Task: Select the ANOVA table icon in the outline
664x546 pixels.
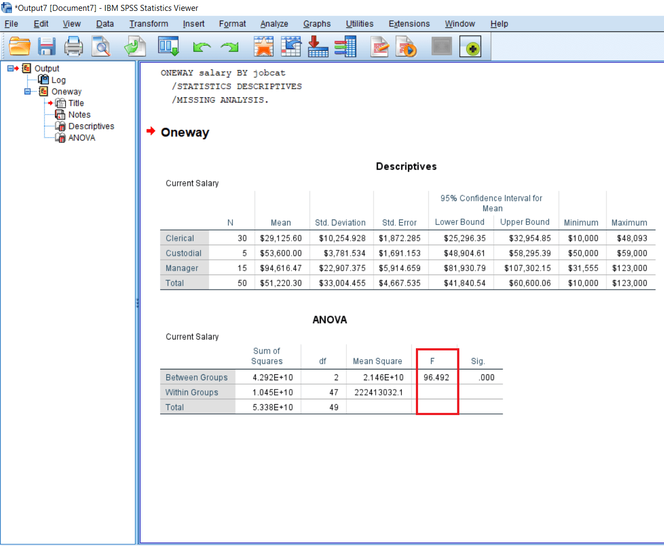Action: [x=60, y=137]
